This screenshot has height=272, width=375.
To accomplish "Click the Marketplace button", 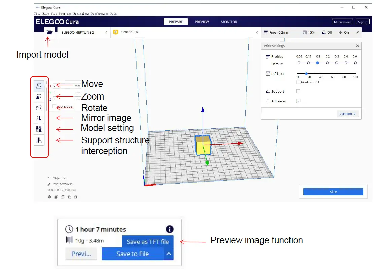I will click(x=342, y=22).
